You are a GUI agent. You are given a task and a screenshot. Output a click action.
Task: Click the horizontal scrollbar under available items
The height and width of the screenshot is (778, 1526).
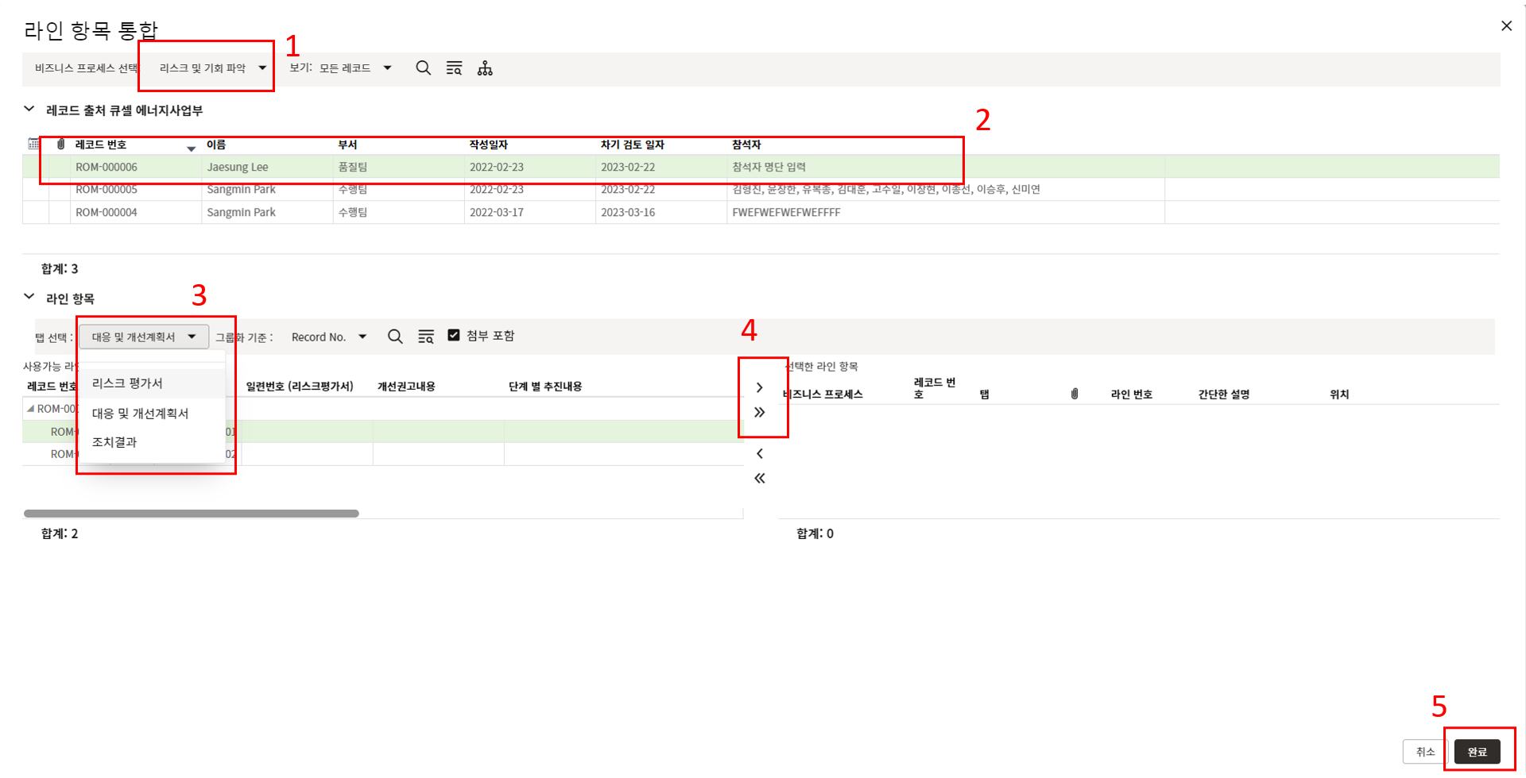click(x=192, y=514)
